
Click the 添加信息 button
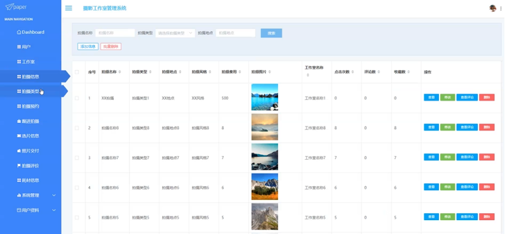click(x=88, y=47)
